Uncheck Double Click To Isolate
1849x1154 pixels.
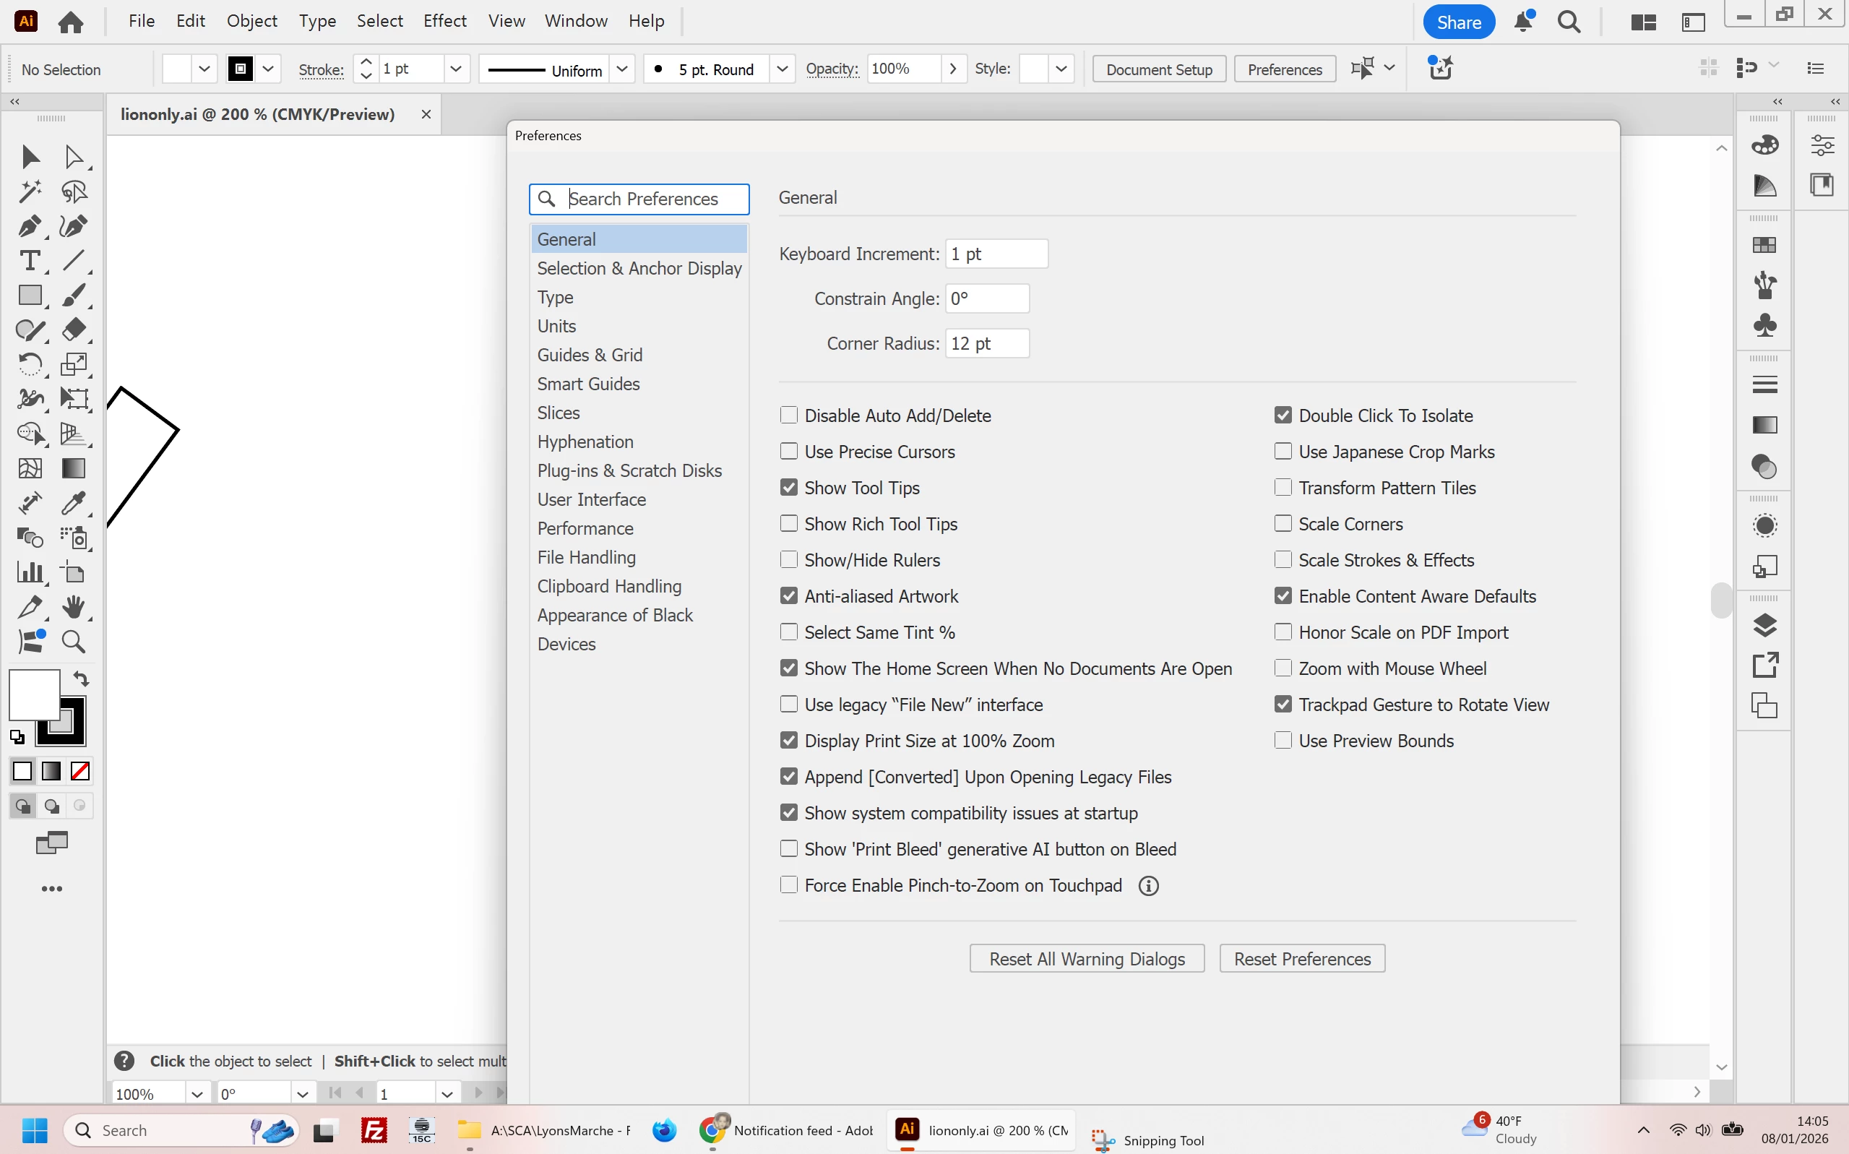coord(1283,415)
